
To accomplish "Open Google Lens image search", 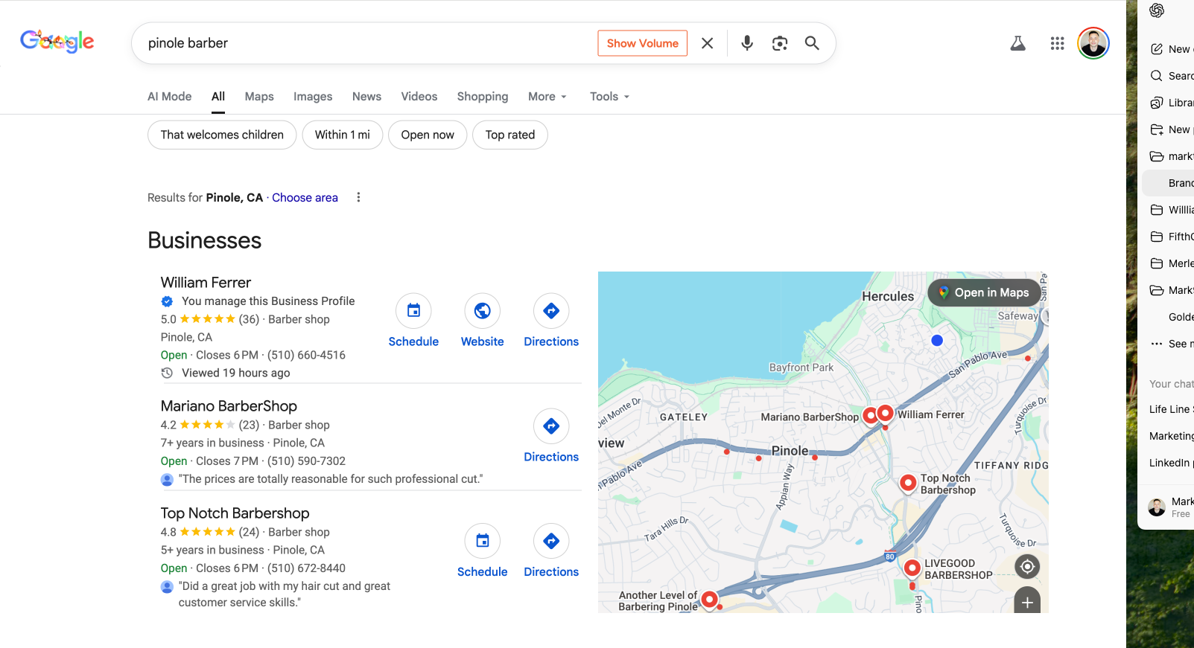I will (x=779, y=43).
